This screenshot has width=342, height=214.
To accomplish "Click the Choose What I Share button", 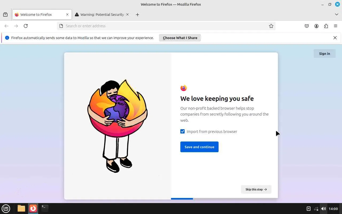I will (x=180, y=38).
